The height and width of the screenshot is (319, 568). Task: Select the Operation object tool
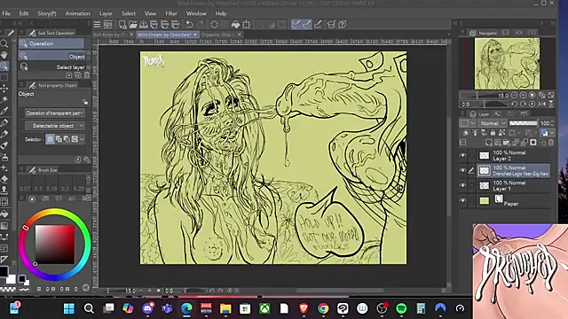pos(4,66)
